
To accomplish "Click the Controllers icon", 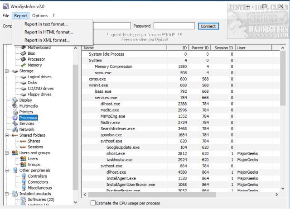I will [x=23, y=176].
